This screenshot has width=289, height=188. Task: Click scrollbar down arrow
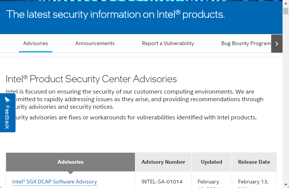click(286, 185)
